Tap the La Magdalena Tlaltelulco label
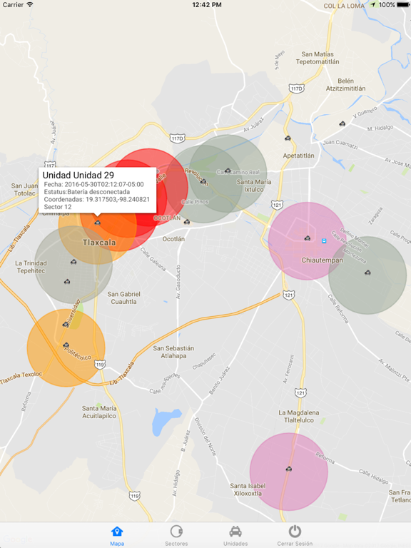Image resolution: width=411 pixels, height=548 pixels. [299, 416]
